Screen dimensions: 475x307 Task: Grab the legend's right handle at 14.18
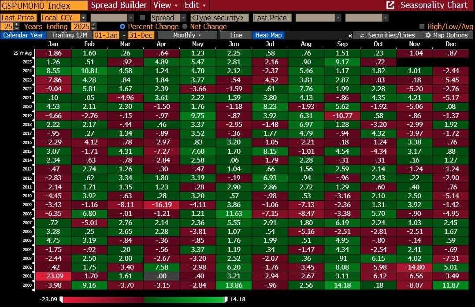(226, 300)
